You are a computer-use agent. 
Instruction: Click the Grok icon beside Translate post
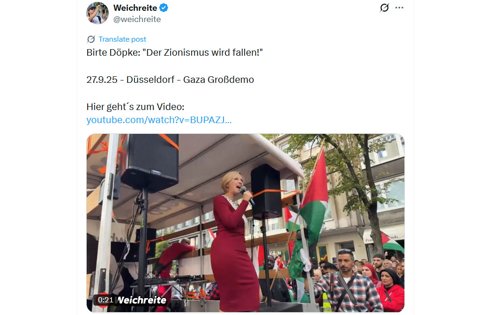[91, 39]
